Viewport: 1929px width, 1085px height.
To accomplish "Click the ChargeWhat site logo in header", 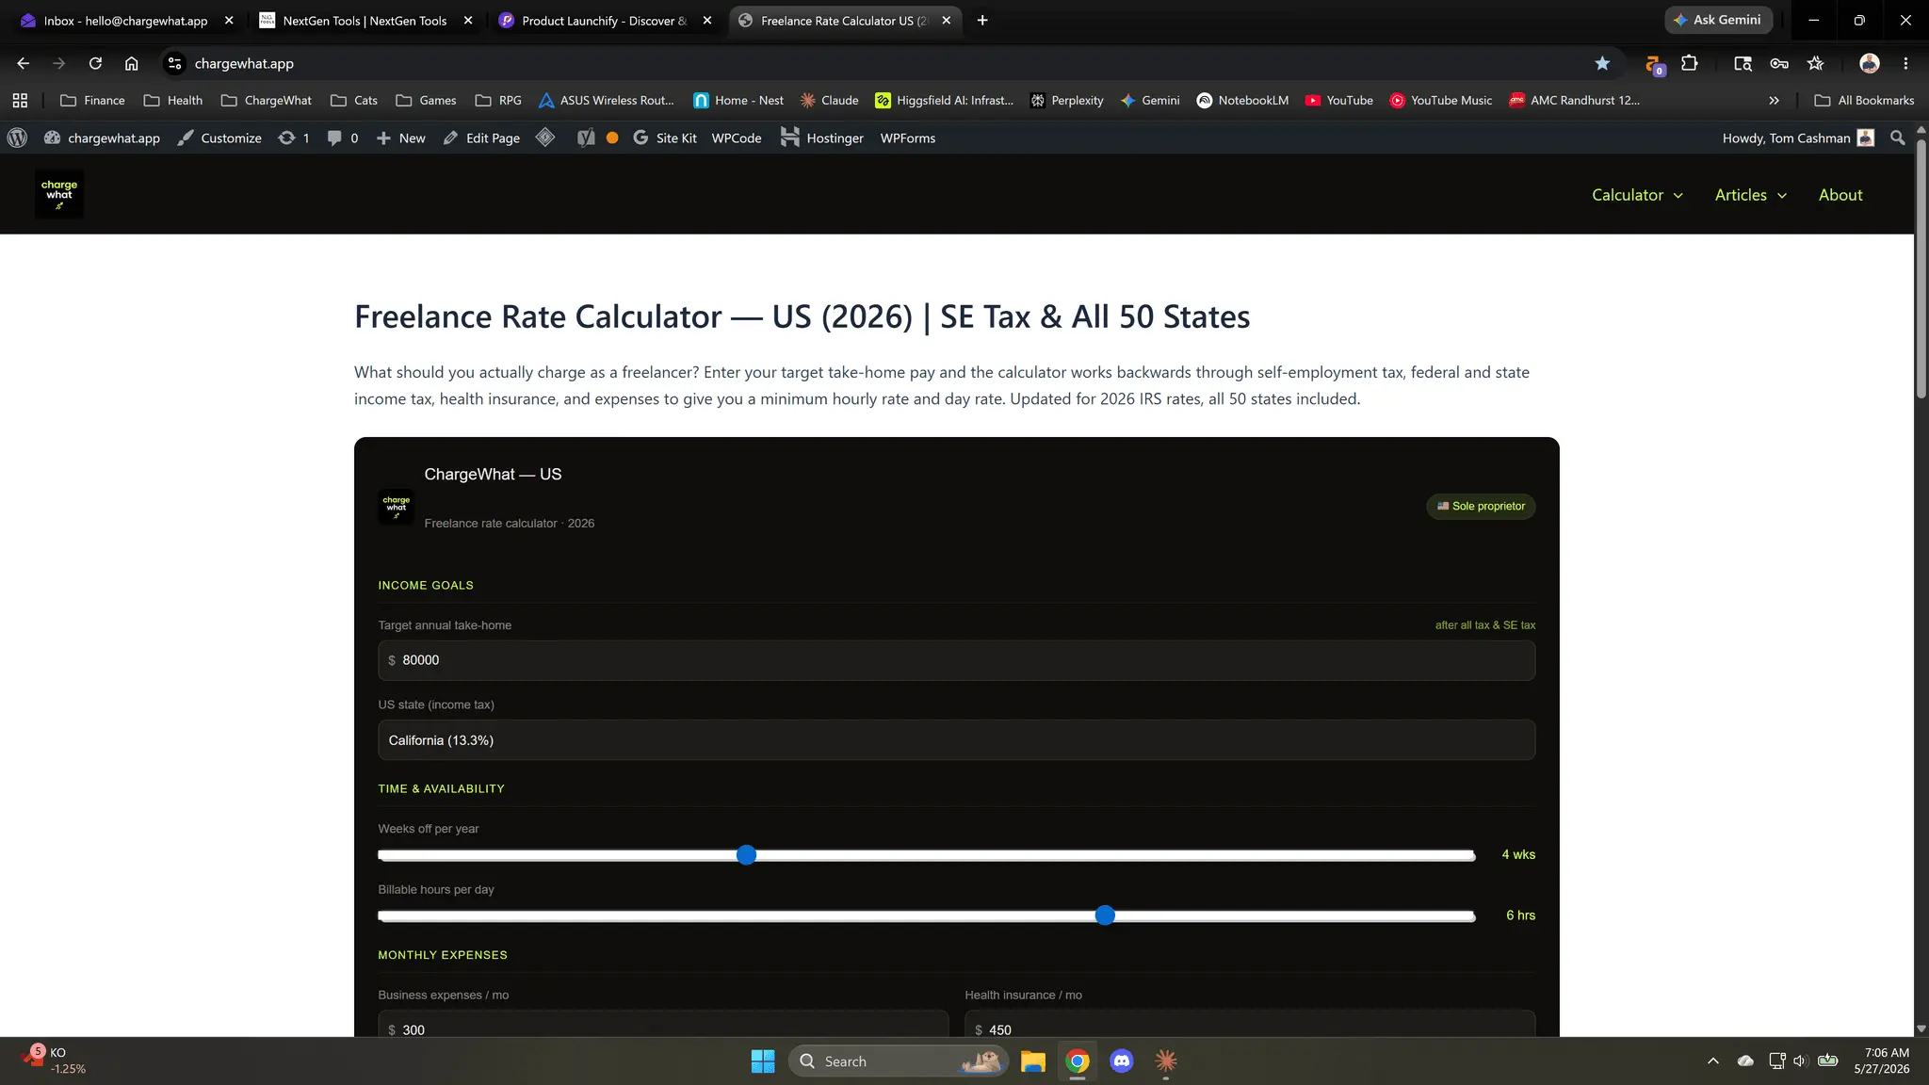I will pyautogui.click(x=59, y=194).
